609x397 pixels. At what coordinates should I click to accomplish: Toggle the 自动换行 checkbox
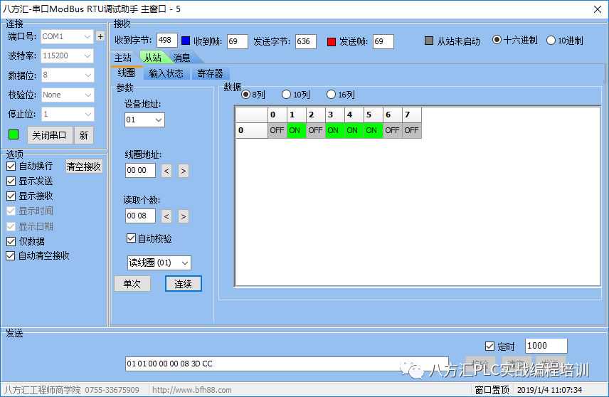[11, 166]
